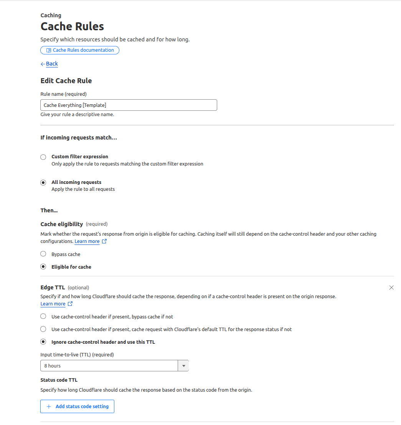Open Cache Rules documentation
Viewport: 401px width, 425px height.
pos(83,50)
